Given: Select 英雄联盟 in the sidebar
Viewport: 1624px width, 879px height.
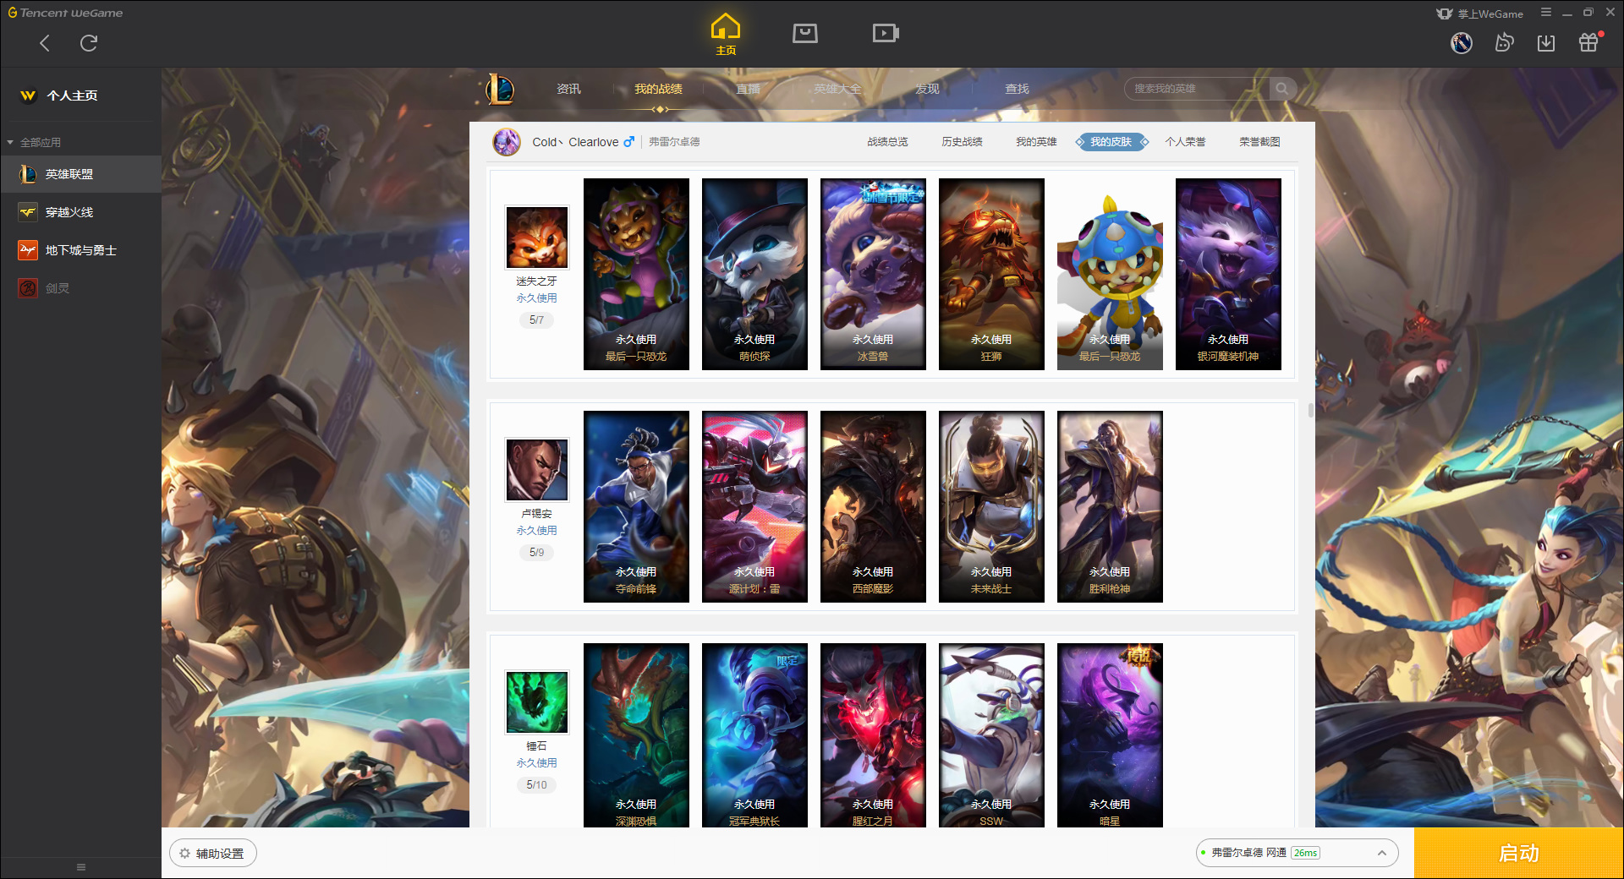Looking at the screenshot, I should tap(80, 174).
